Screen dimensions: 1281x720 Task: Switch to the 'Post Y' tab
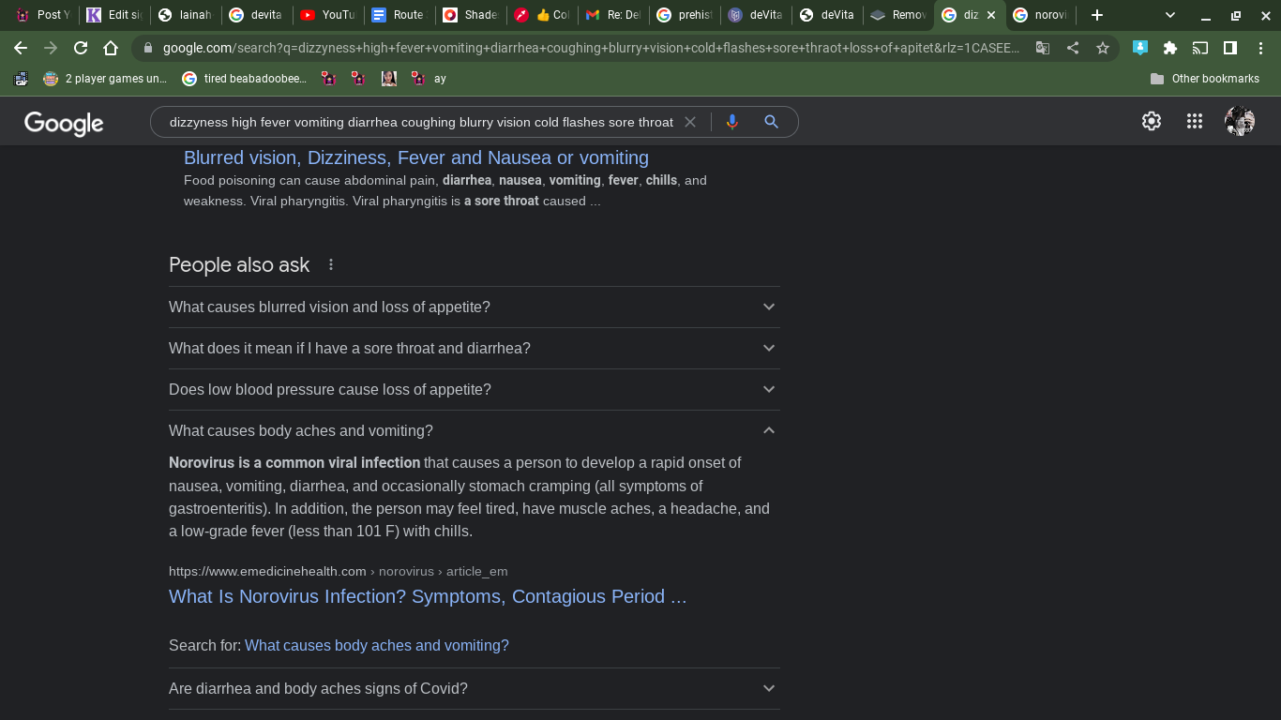(42, 15)
